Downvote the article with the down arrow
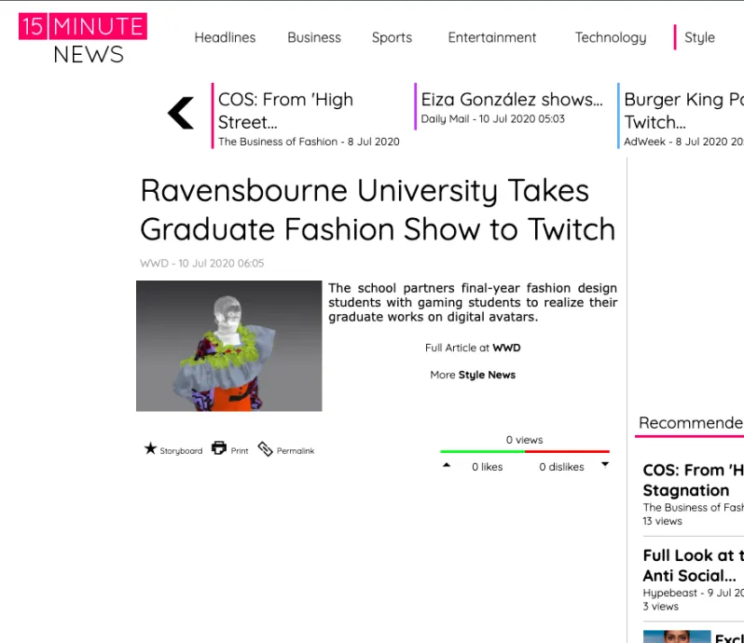 [604, 464]
